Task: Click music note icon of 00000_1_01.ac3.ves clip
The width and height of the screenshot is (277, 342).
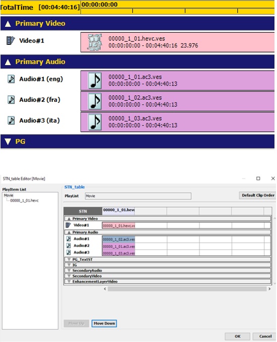Action: pyautogui.click(x=95, y=81)
